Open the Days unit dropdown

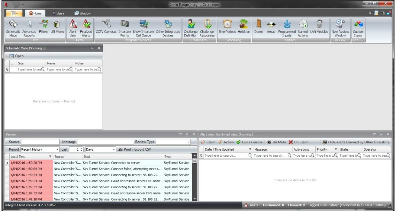113,149
